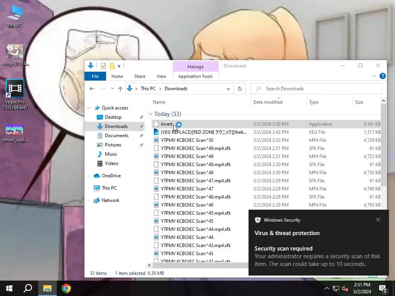Open Explorer help icon
The width and height of the screenshot is (395, 296).
pos(382,76)
